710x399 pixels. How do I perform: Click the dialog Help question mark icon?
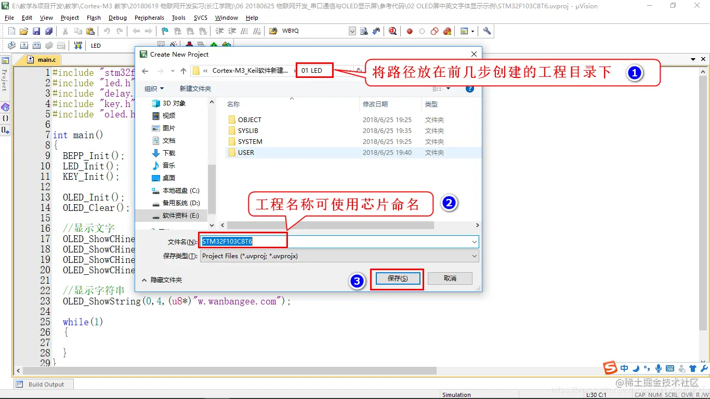point(470,89)
